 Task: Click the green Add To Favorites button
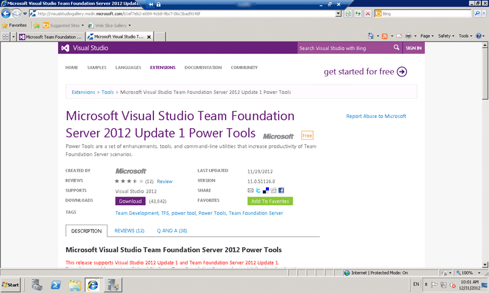[x=270, y=201]
